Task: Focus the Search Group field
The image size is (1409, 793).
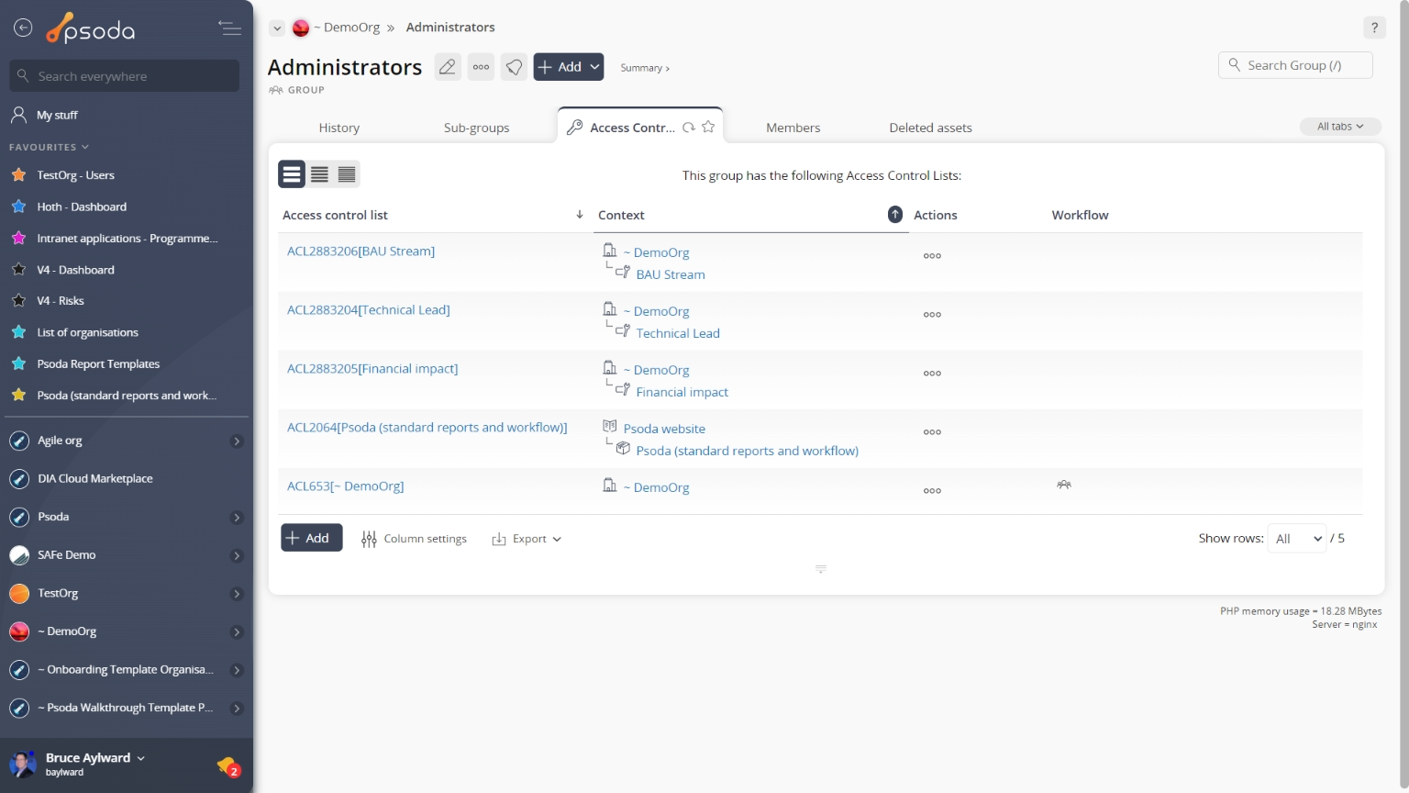Action: coord(1295,65)
